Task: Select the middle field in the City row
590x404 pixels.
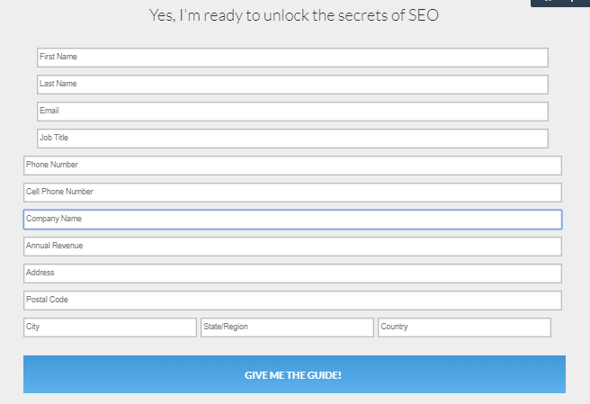Action: click(x=287, y=328)
